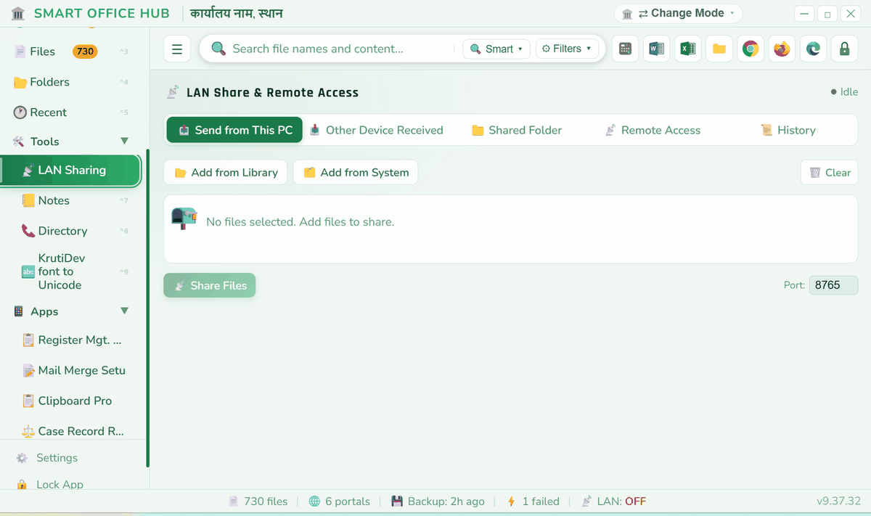Image resolution: width=871 pixels, height=516 pixels.
Task: Click 1 failed status entry
Action: (533, 501)
